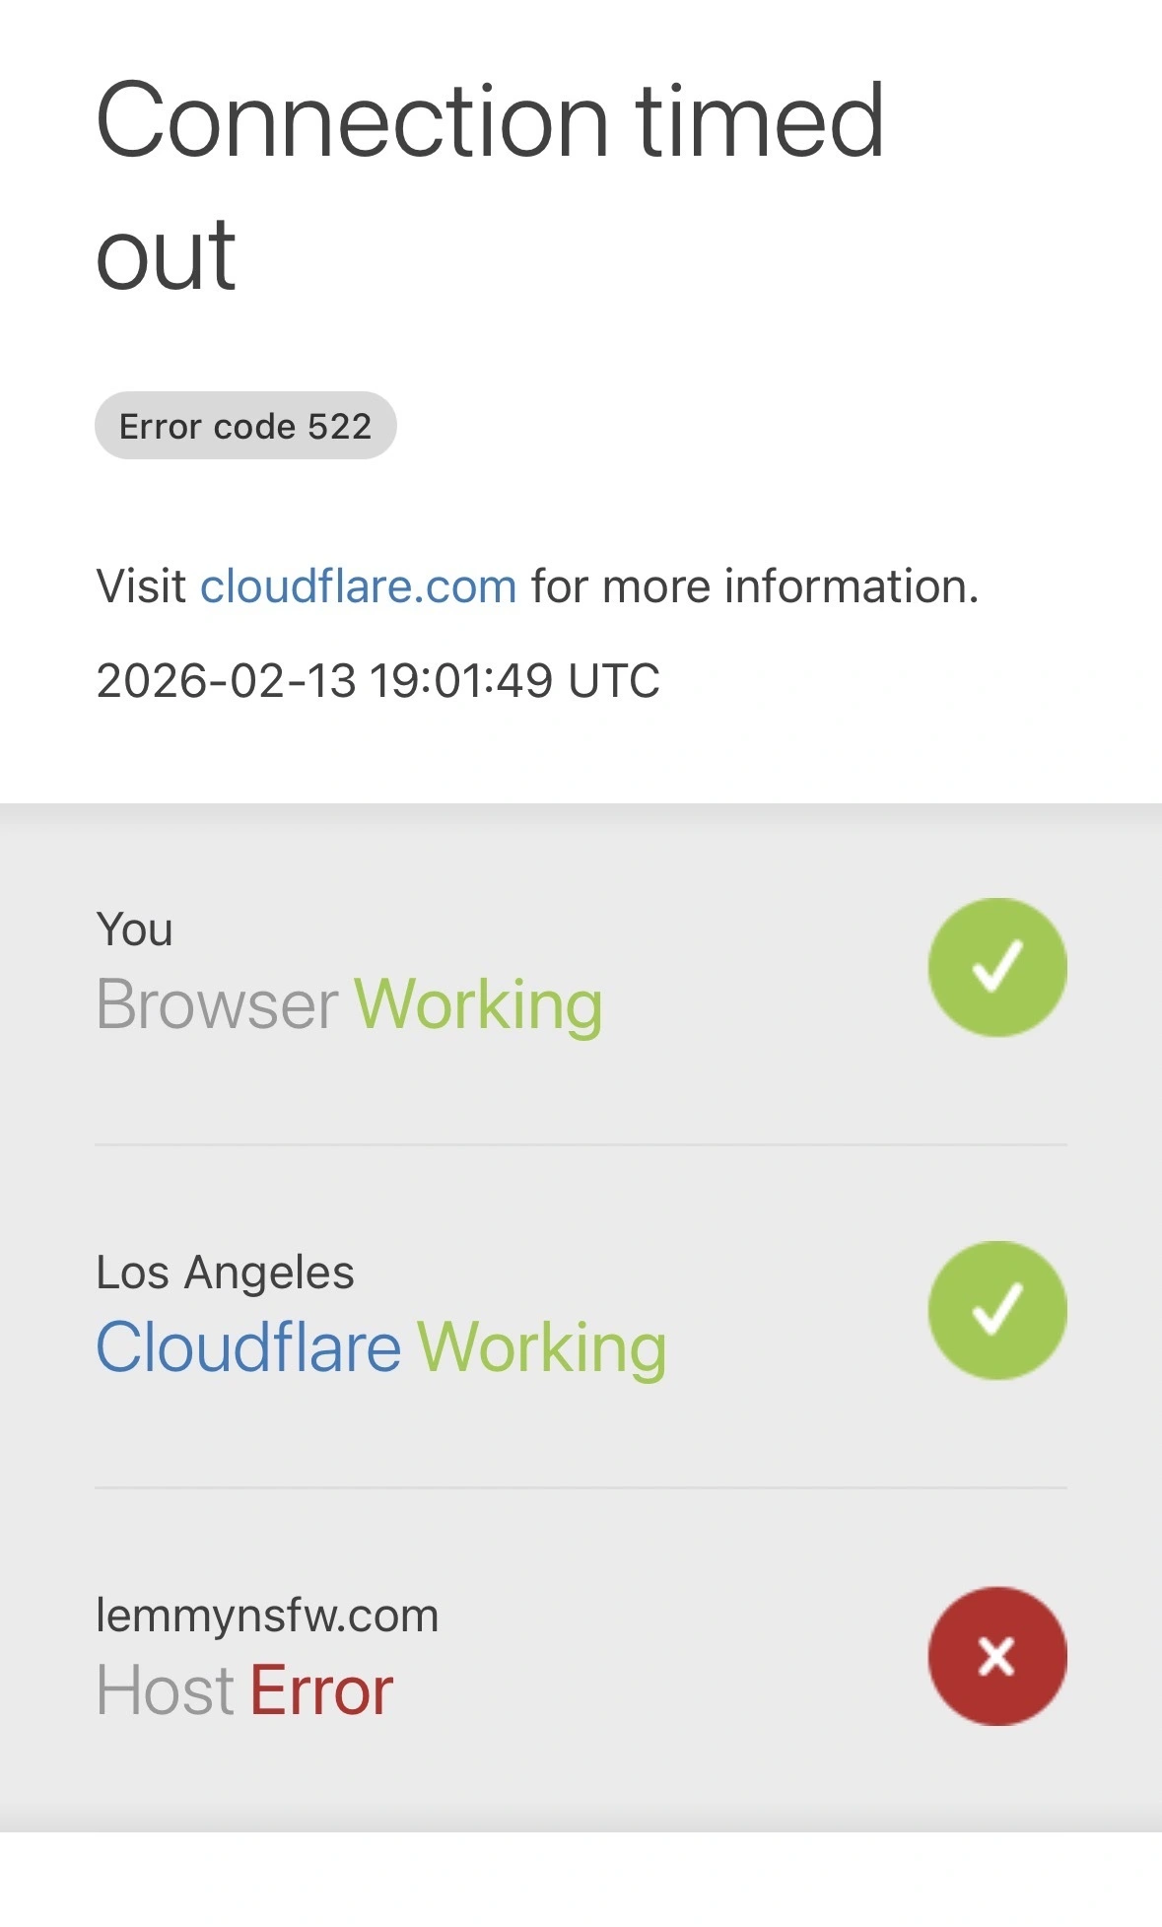Click the green checkmark beside Browser Working
Viewport: 1162px width, 1927px height.
pyautogui.click(x=996, y=967)
